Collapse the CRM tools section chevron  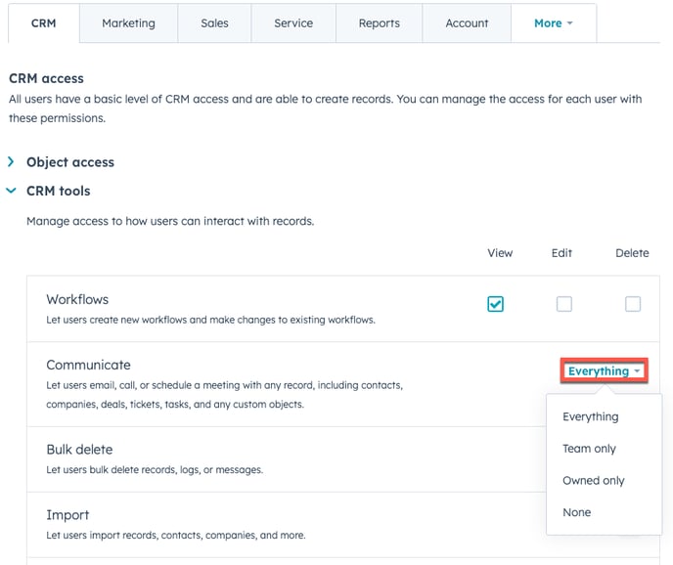[11, 191]
